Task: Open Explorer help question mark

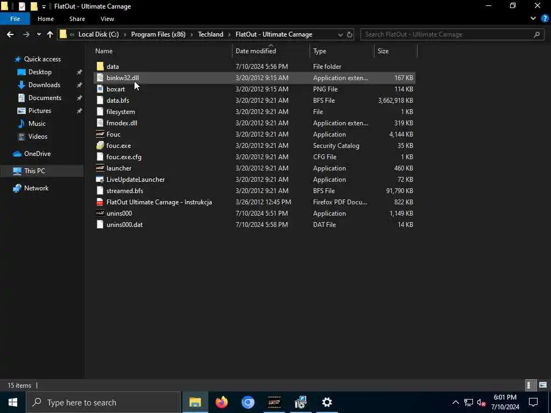Action: (x=545, y=19)
